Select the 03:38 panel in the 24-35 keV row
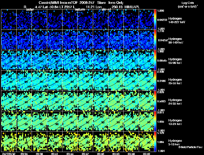The image size is (204, 155). pos(40,101)
